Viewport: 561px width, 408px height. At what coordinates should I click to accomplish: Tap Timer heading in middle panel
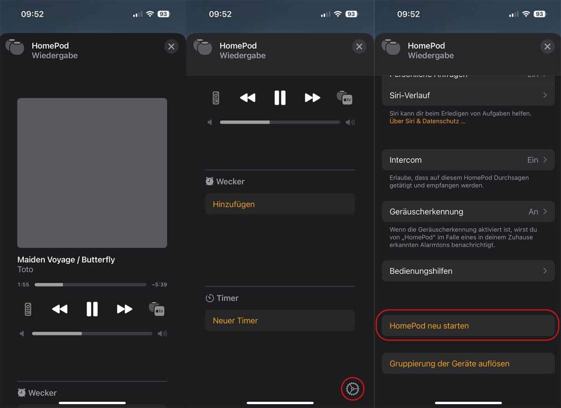(x=223, y=298)
